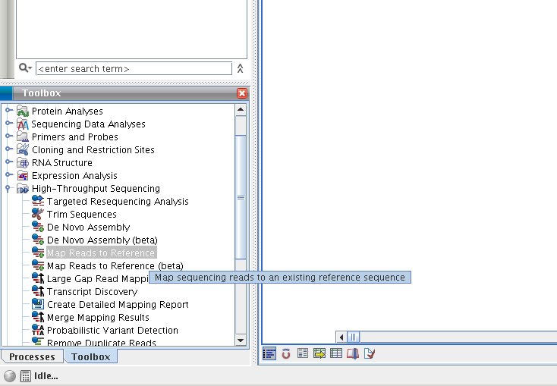Click the Probabilistic Variant Detection icon
This screenshot has width=557, height=386.
click(x=38, y=330)
